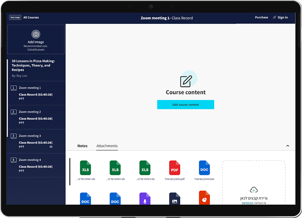Click the number 4 lesson icon

click(x=13, y=160)
